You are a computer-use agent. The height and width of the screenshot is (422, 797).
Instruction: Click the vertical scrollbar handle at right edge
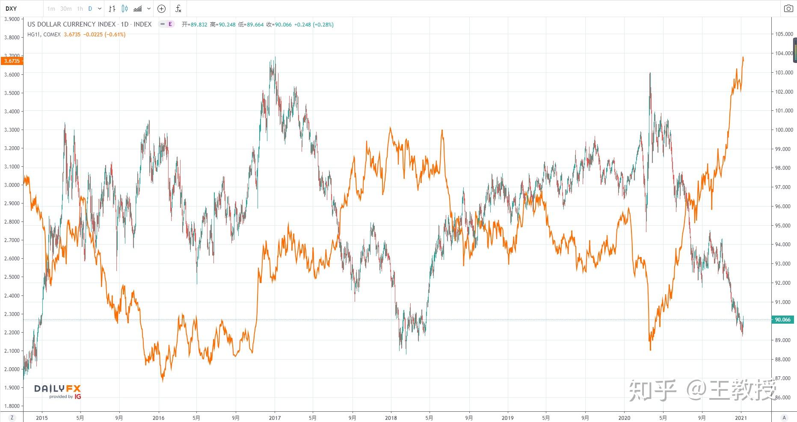click(795, 50)
